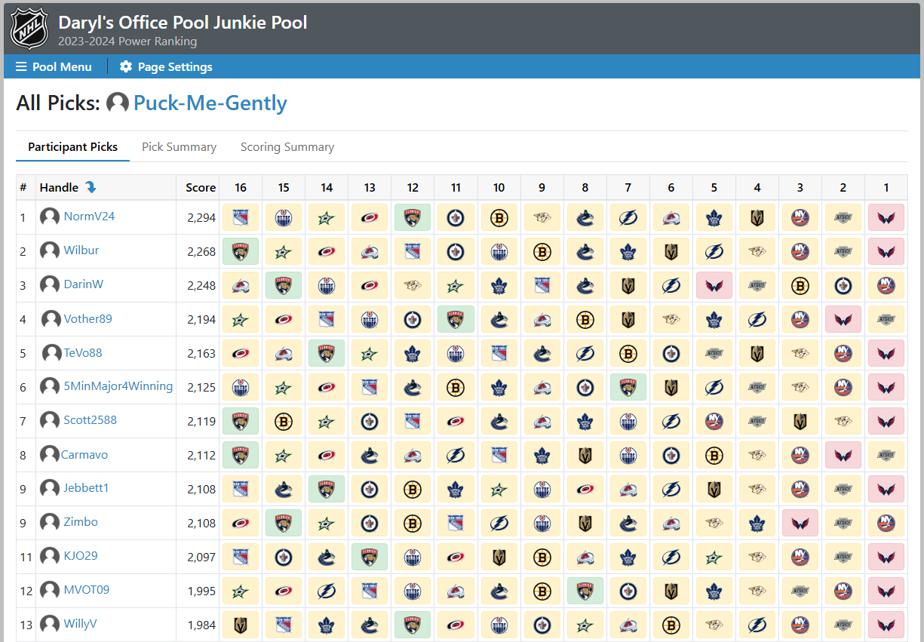The image size is (924, 642).
Task: Click the Golden Knights logo in KJO29's row
Action: click(x=499, y=557)
